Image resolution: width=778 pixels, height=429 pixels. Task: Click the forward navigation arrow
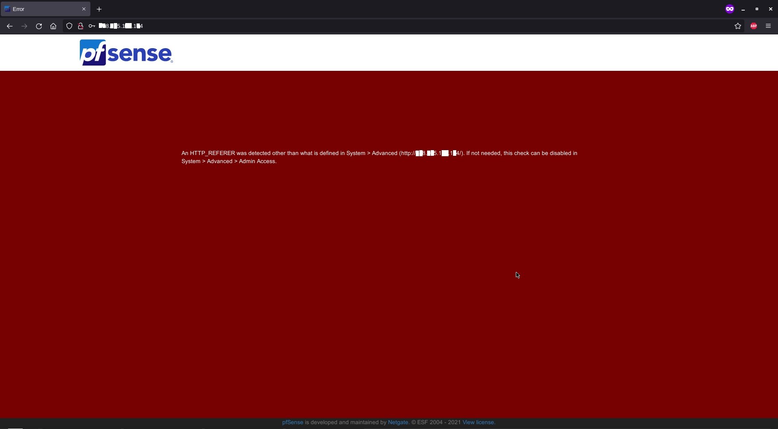click(x=24, y=26)
